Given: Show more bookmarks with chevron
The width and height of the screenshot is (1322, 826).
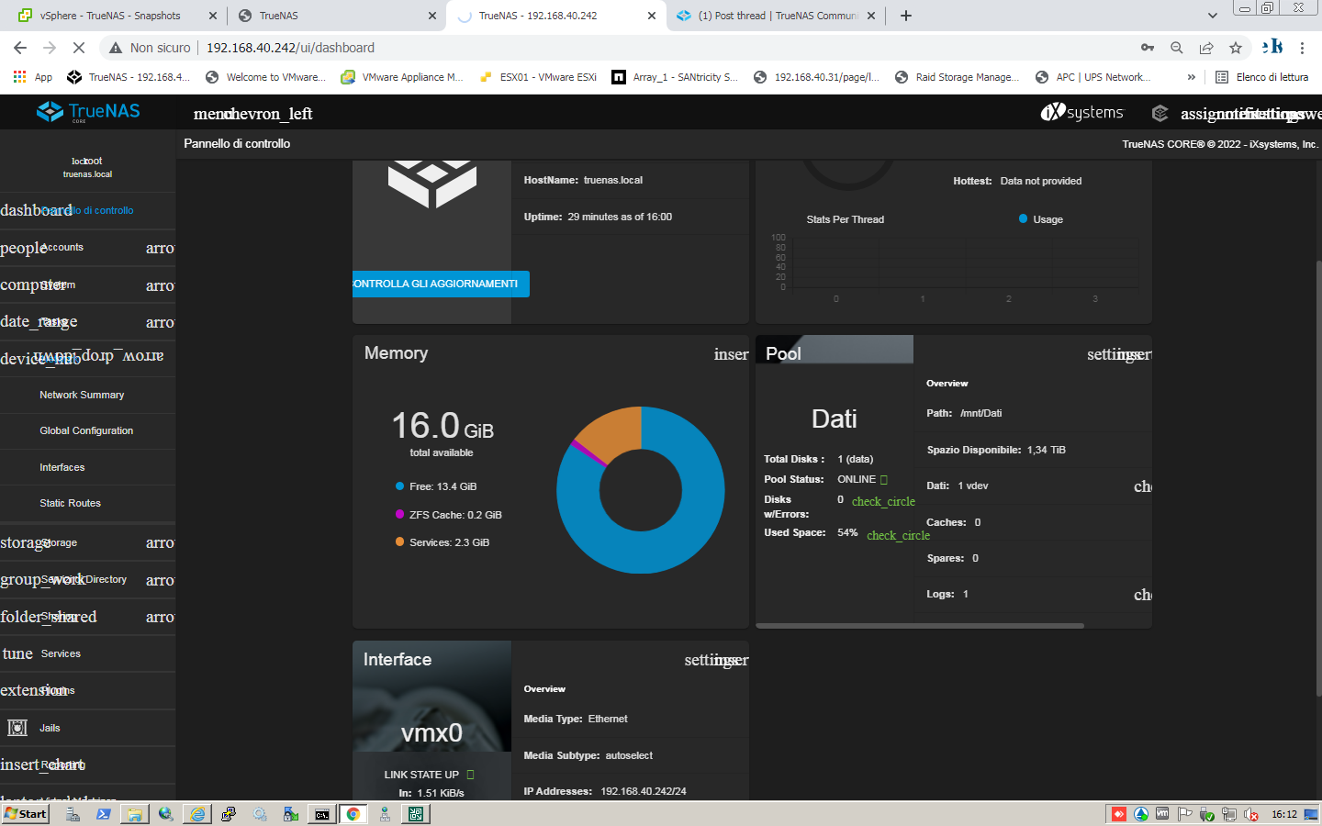Looking at the screenshot, I should tap(1192, 77).
